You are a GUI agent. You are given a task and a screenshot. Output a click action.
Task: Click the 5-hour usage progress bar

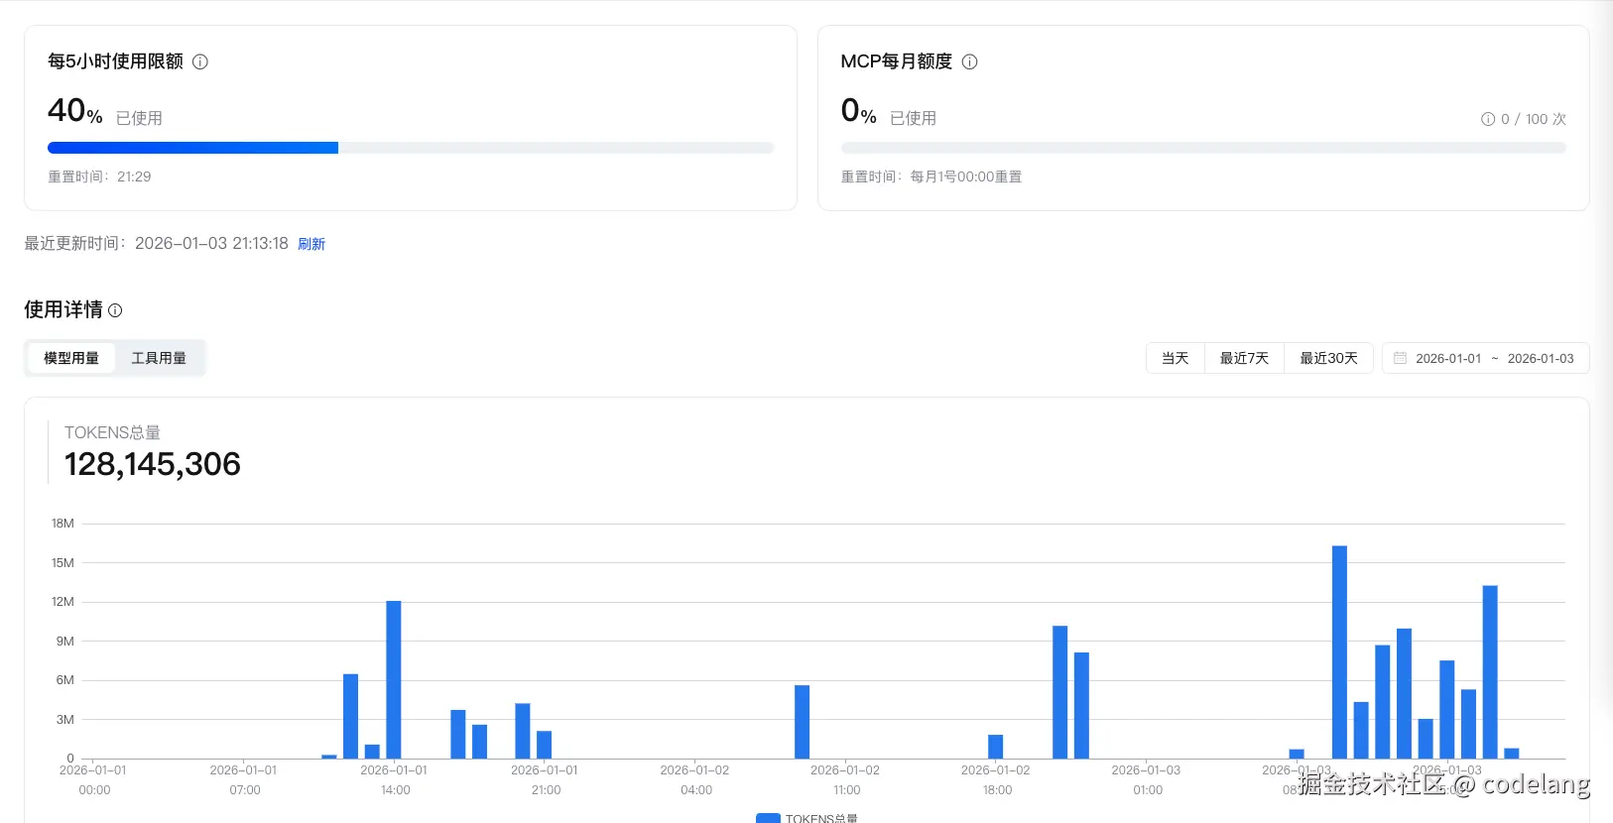[x=411, y=148]
